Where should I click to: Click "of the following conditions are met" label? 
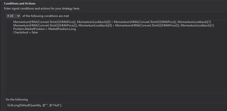coord(44,16)
